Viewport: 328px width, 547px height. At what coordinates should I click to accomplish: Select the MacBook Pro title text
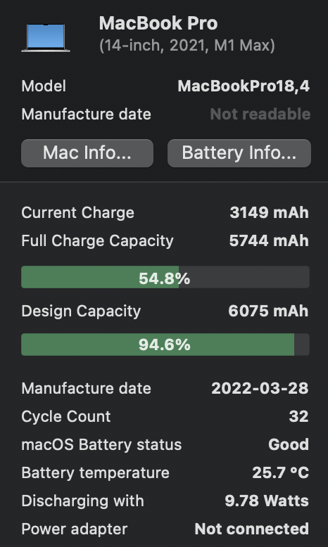click(158, 23)
